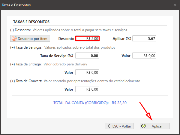The width and height of the screenshot is (180, 135).
Task: Click the (-) Desconto: label
Action: point(20,30)
